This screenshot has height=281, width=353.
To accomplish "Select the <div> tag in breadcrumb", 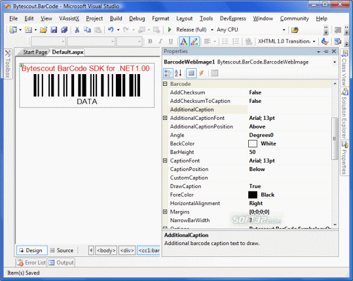I will click(x=127, y=250).
